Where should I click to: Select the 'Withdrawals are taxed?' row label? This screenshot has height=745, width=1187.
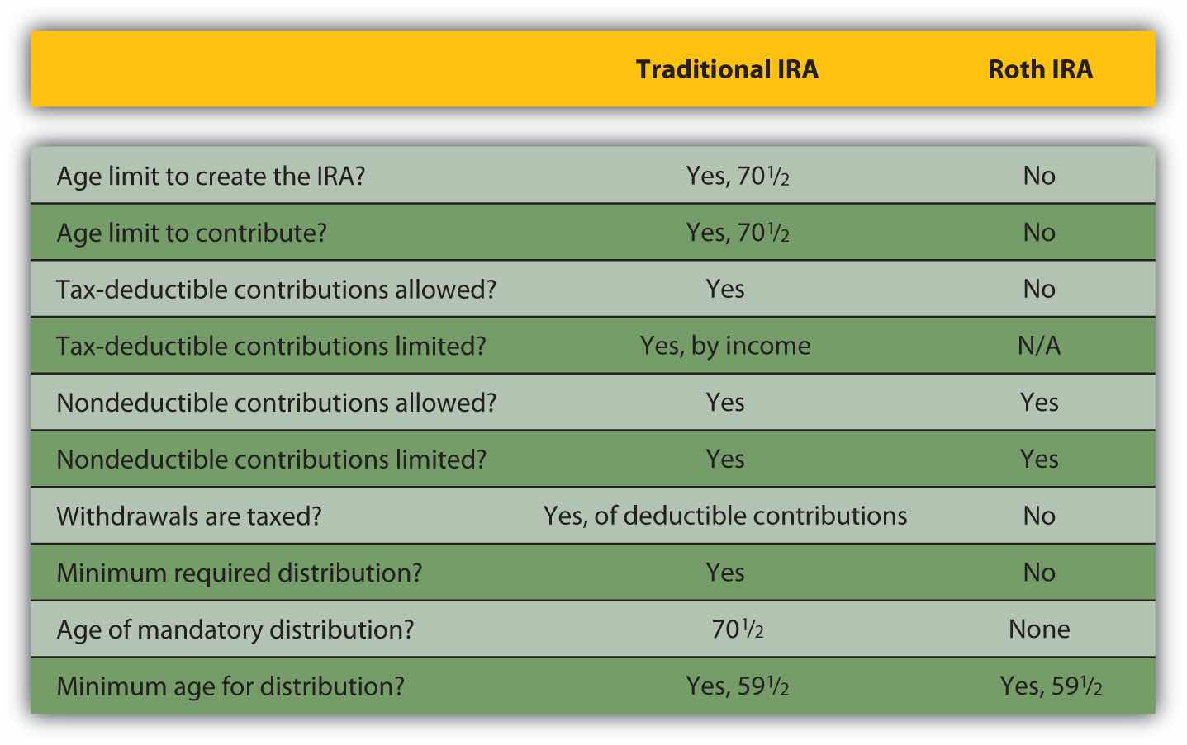click(x=189, y=516)
